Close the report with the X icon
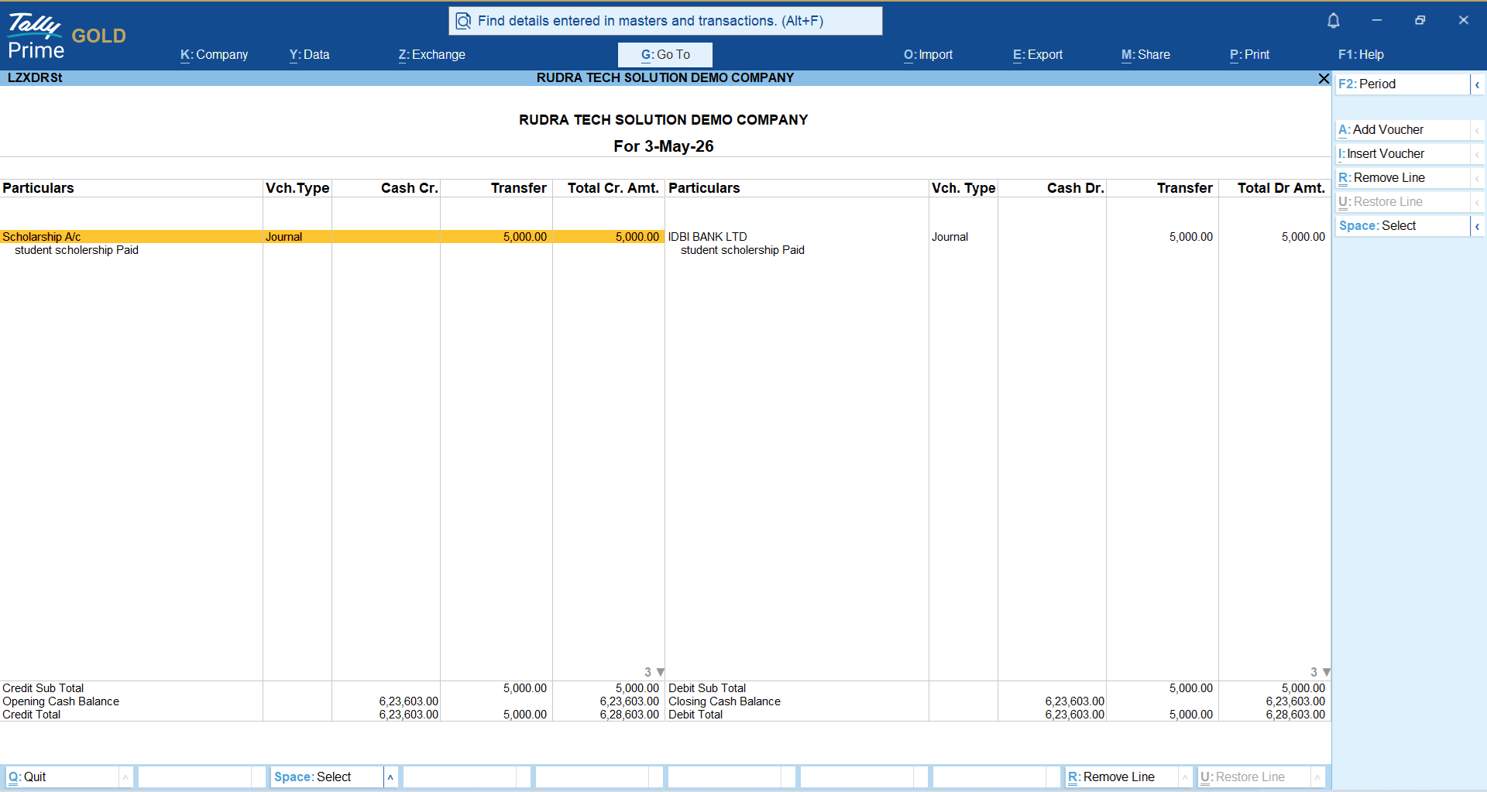This screenshot has width=1487, height=792. (x=1324, y=78)
